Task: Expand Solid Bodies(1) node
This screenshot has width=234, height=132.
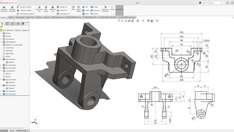Action: 1,42
